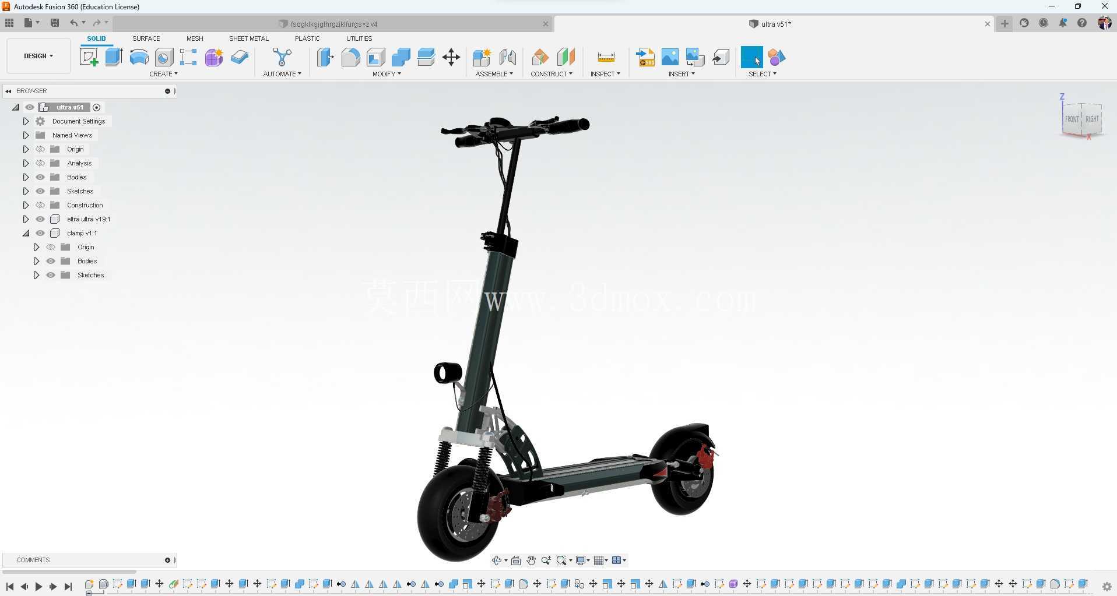Image resolution: width=1117 pixels, height=596 pixels.
Task: Click the Measure tool icon
Action: (x=606, y=57)
